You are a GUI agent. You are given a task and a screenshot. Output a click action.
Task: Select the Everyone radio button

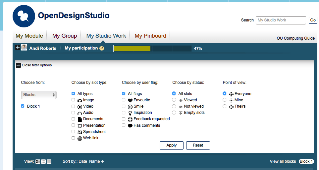224,93
